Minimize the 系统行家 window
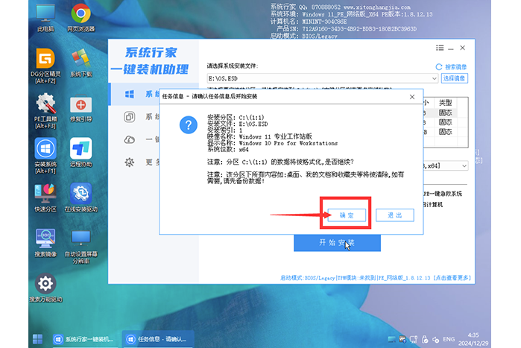The image size is (521, 348). [451, 48]
